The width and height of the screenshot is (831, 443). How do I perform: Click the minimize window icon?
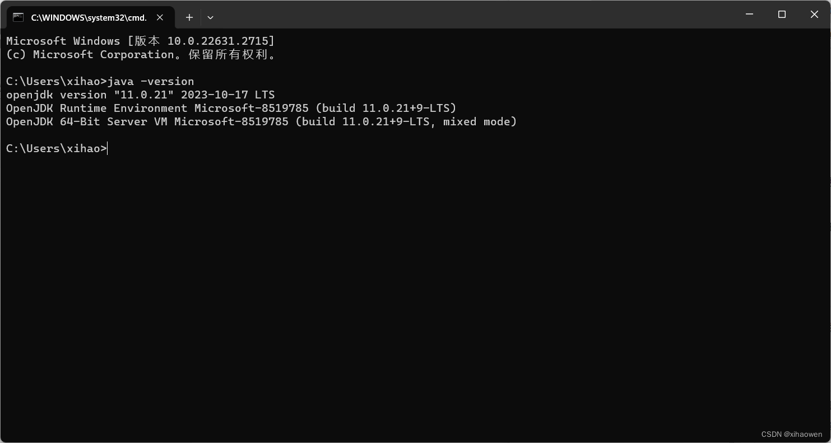(x=749, y=15)
